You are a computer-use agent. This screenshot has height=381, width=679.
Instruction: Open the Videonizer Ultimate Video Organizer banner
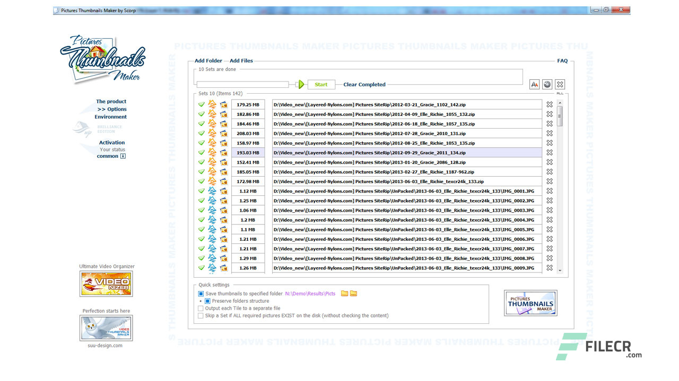pos(106,284)
